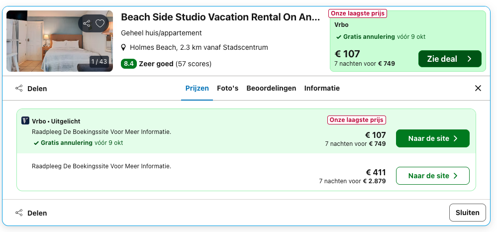Open the Informatie tab

pyautogui.click(x=322, y=88)
